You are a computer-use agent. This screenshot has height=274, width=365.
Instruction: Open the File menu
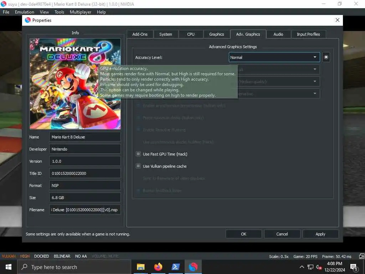pyautogui.click(x=6, y=12)
